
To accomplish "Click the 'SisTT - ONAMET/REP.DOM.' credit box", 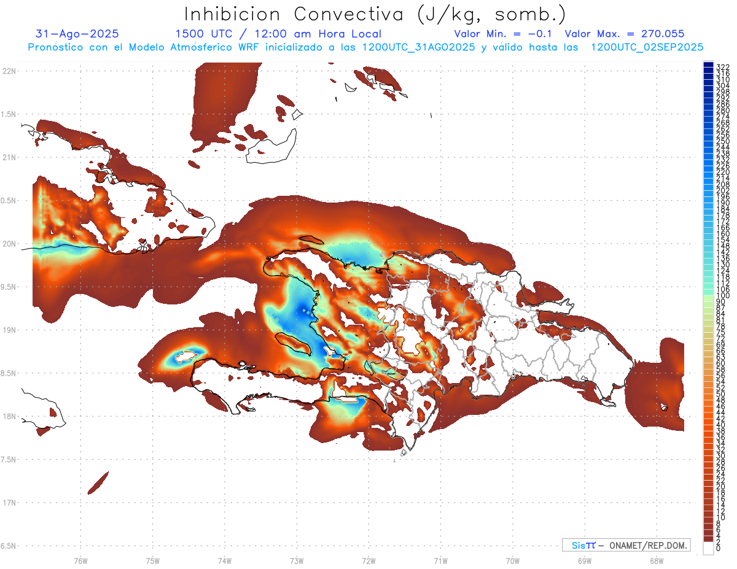I will [x=626, y=545].
